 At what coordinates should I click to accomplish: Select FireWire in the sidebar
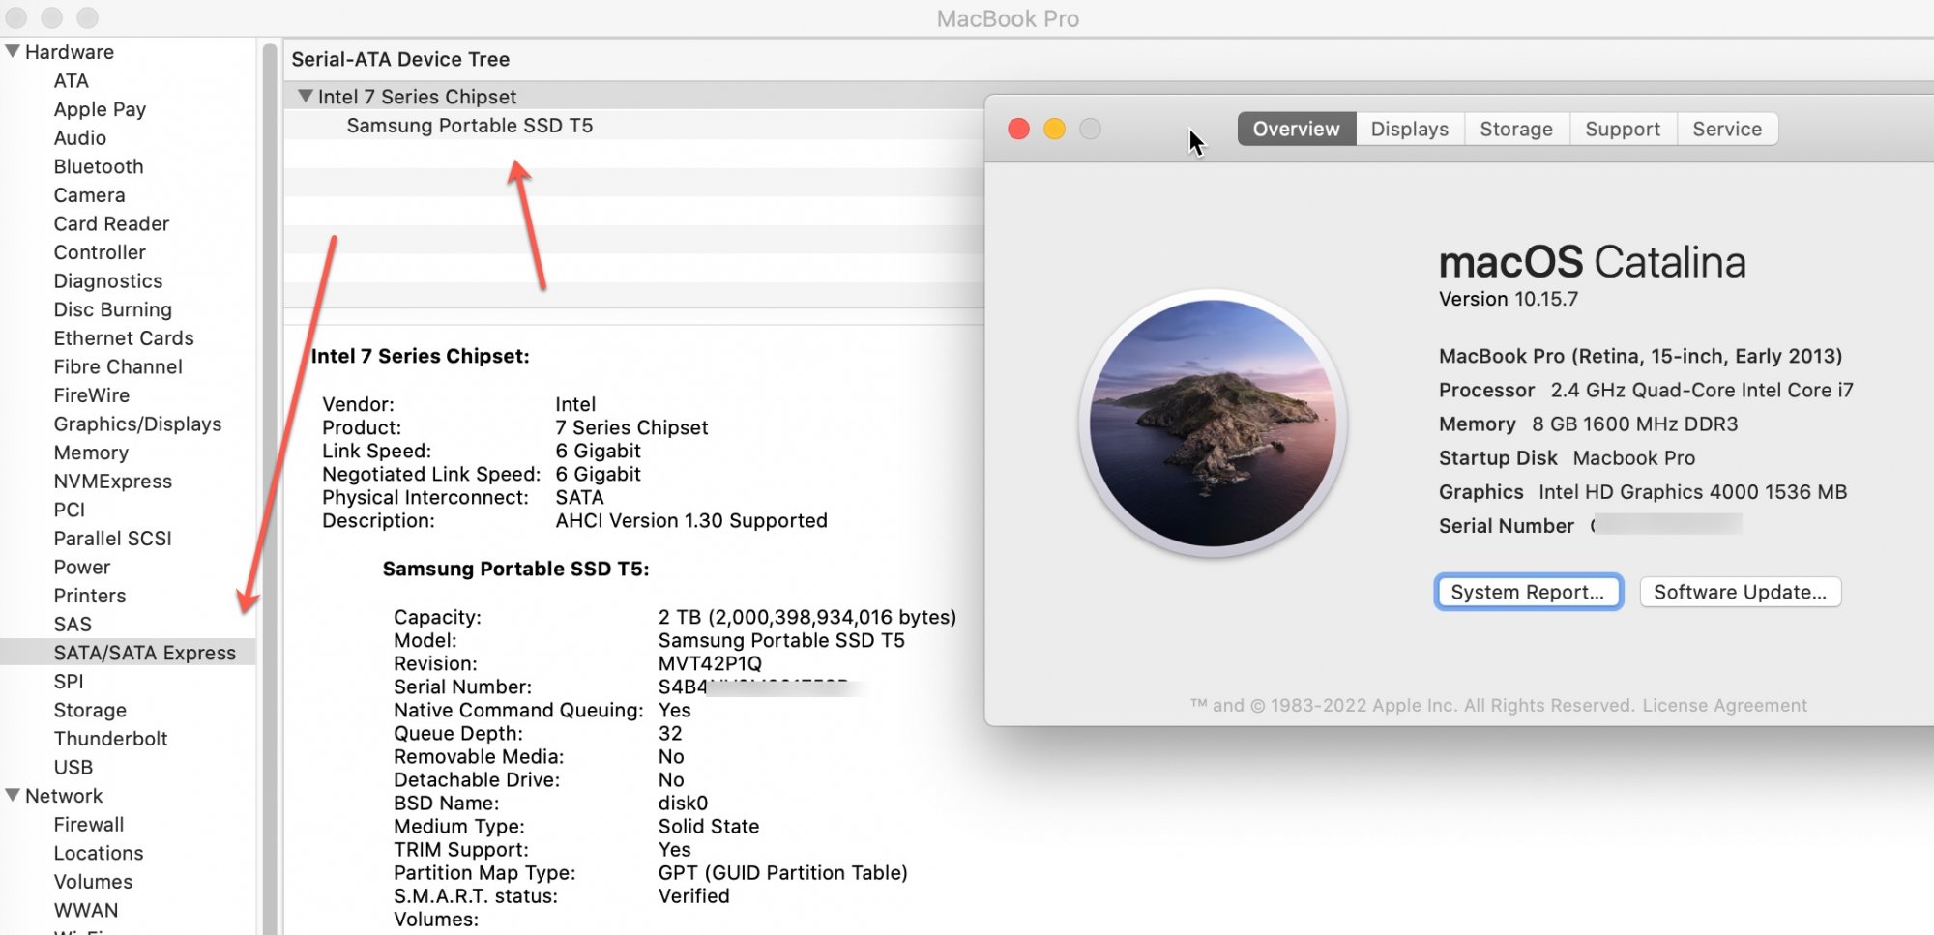[92, 394]
